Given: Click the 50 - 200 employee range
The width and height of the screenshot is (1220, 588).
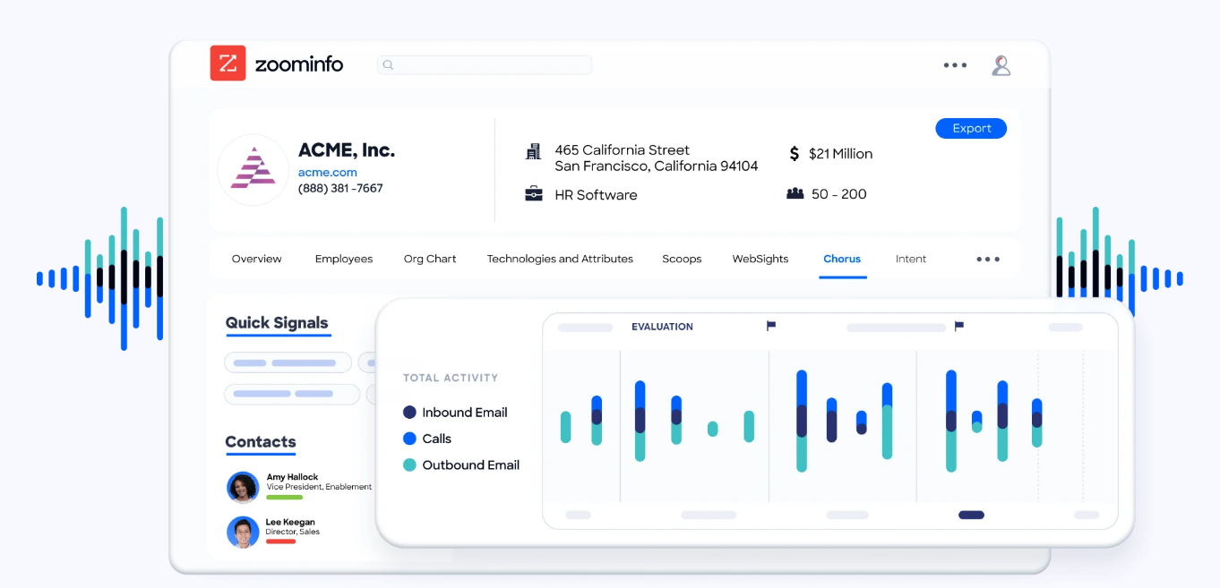Looking at the screenshot, I should coord(839,194).
